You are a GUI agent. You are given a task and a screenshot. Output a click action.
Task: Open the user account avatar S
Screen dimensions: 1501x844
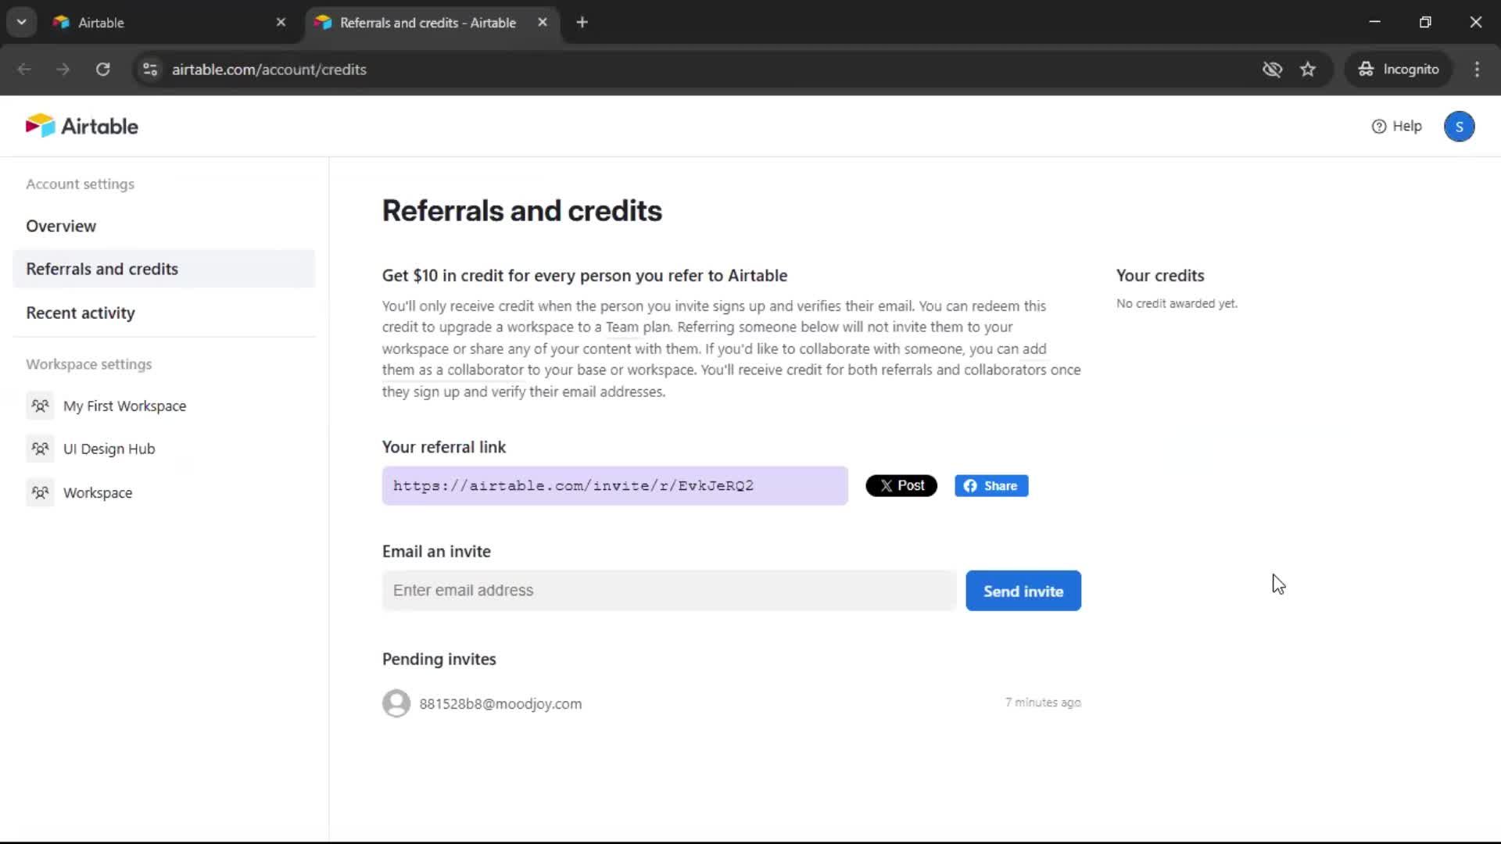[x=1459, y=127]
